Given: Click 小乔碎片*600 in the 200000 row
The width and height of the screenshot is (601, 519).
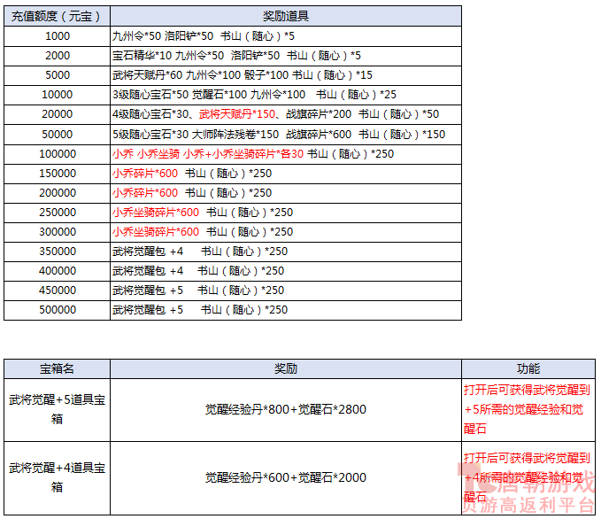Looking at the screenshot, I should point(145,193).
